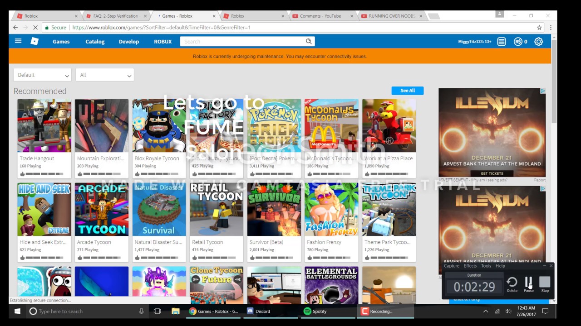Click the Robux currency icon

point(518,42)
